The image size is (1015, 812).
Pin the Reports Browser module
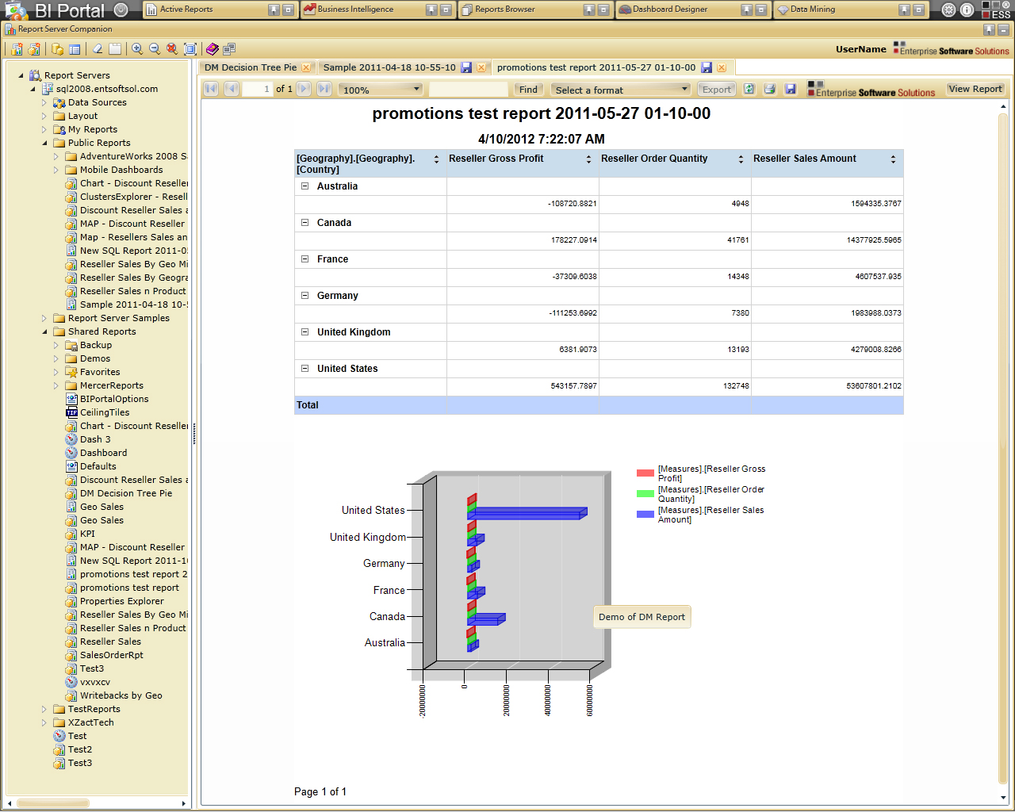pyautogui.click(x=589, y=10)
